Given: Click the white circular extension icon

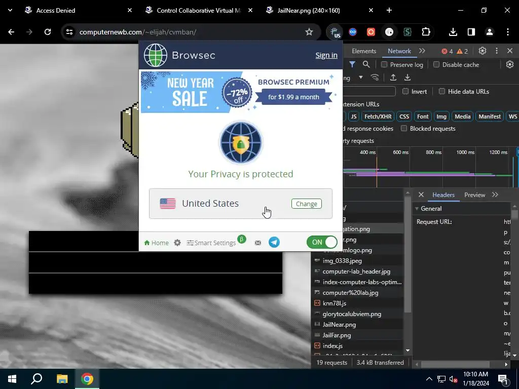Looking at the screenshot, I should pyautogui.click(x=389, y=32).
